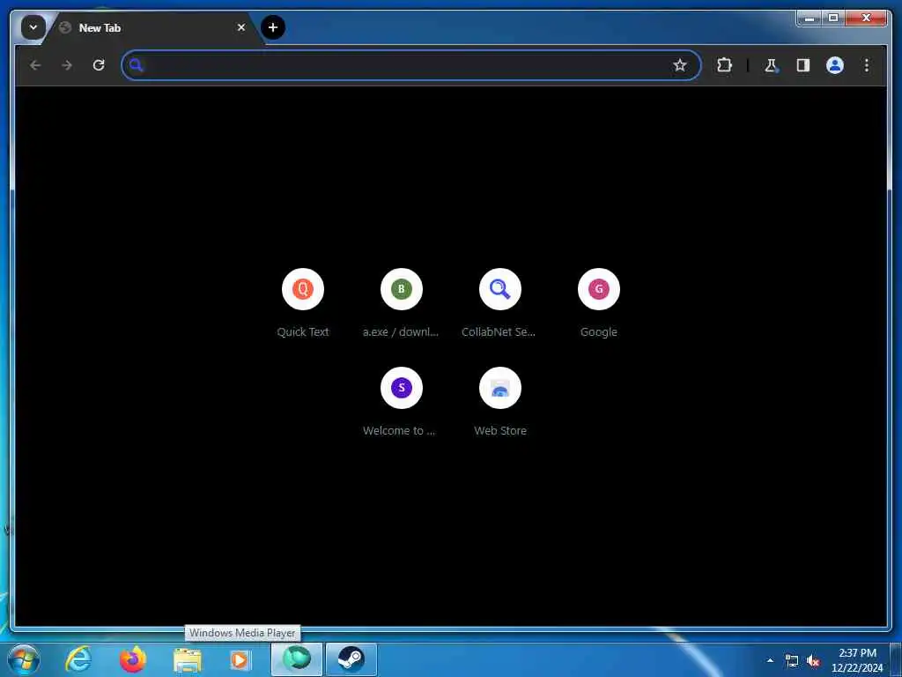Screen dimensions: 902x677
Task: Open Chrome Labs flask icon
Action: 771,65
